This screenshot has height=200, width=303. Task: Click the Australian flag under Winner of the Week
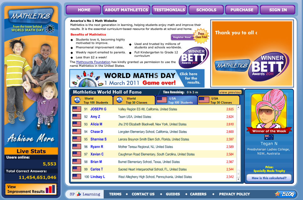point(269,137)
